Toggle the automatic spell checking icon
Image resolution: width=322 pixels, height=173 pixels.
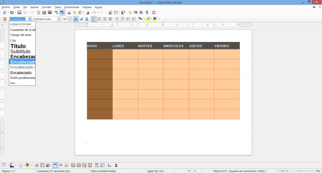(62, 13)
